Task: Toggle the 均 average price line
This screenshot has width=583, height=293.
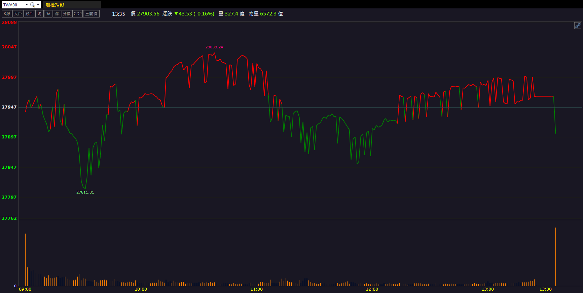Action: pos(39,14)
